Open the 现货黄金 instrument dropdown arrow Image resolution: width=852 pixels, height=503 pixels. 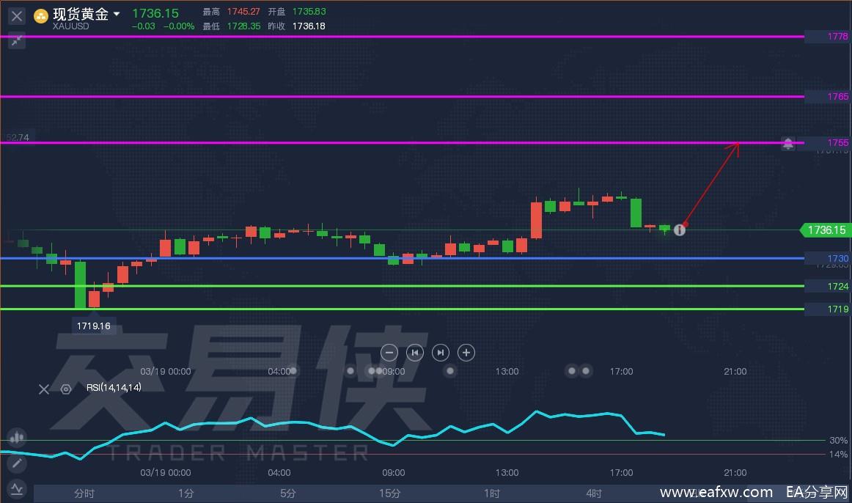click(x=117, y=14)
